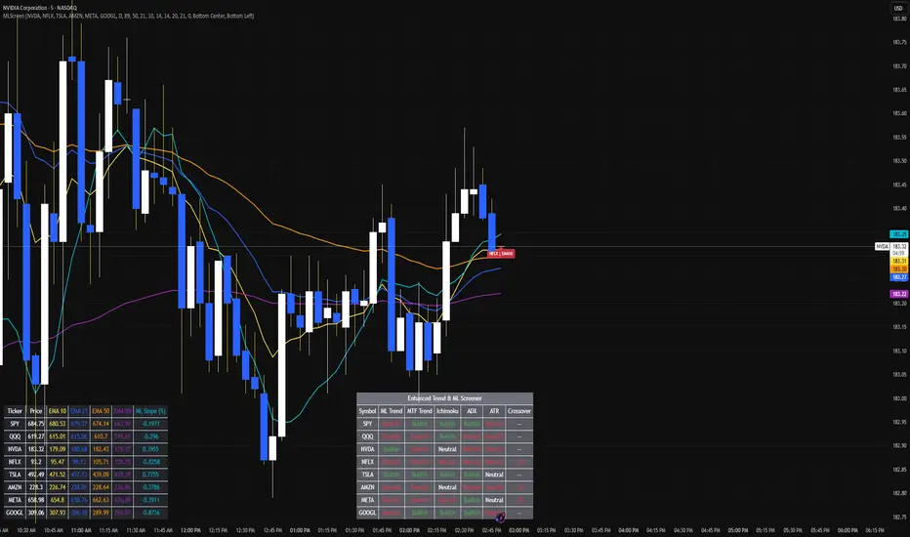This screenshot has width=910, height=537.
Task: Click the Ichimoku column header
Action: (447, 411)
